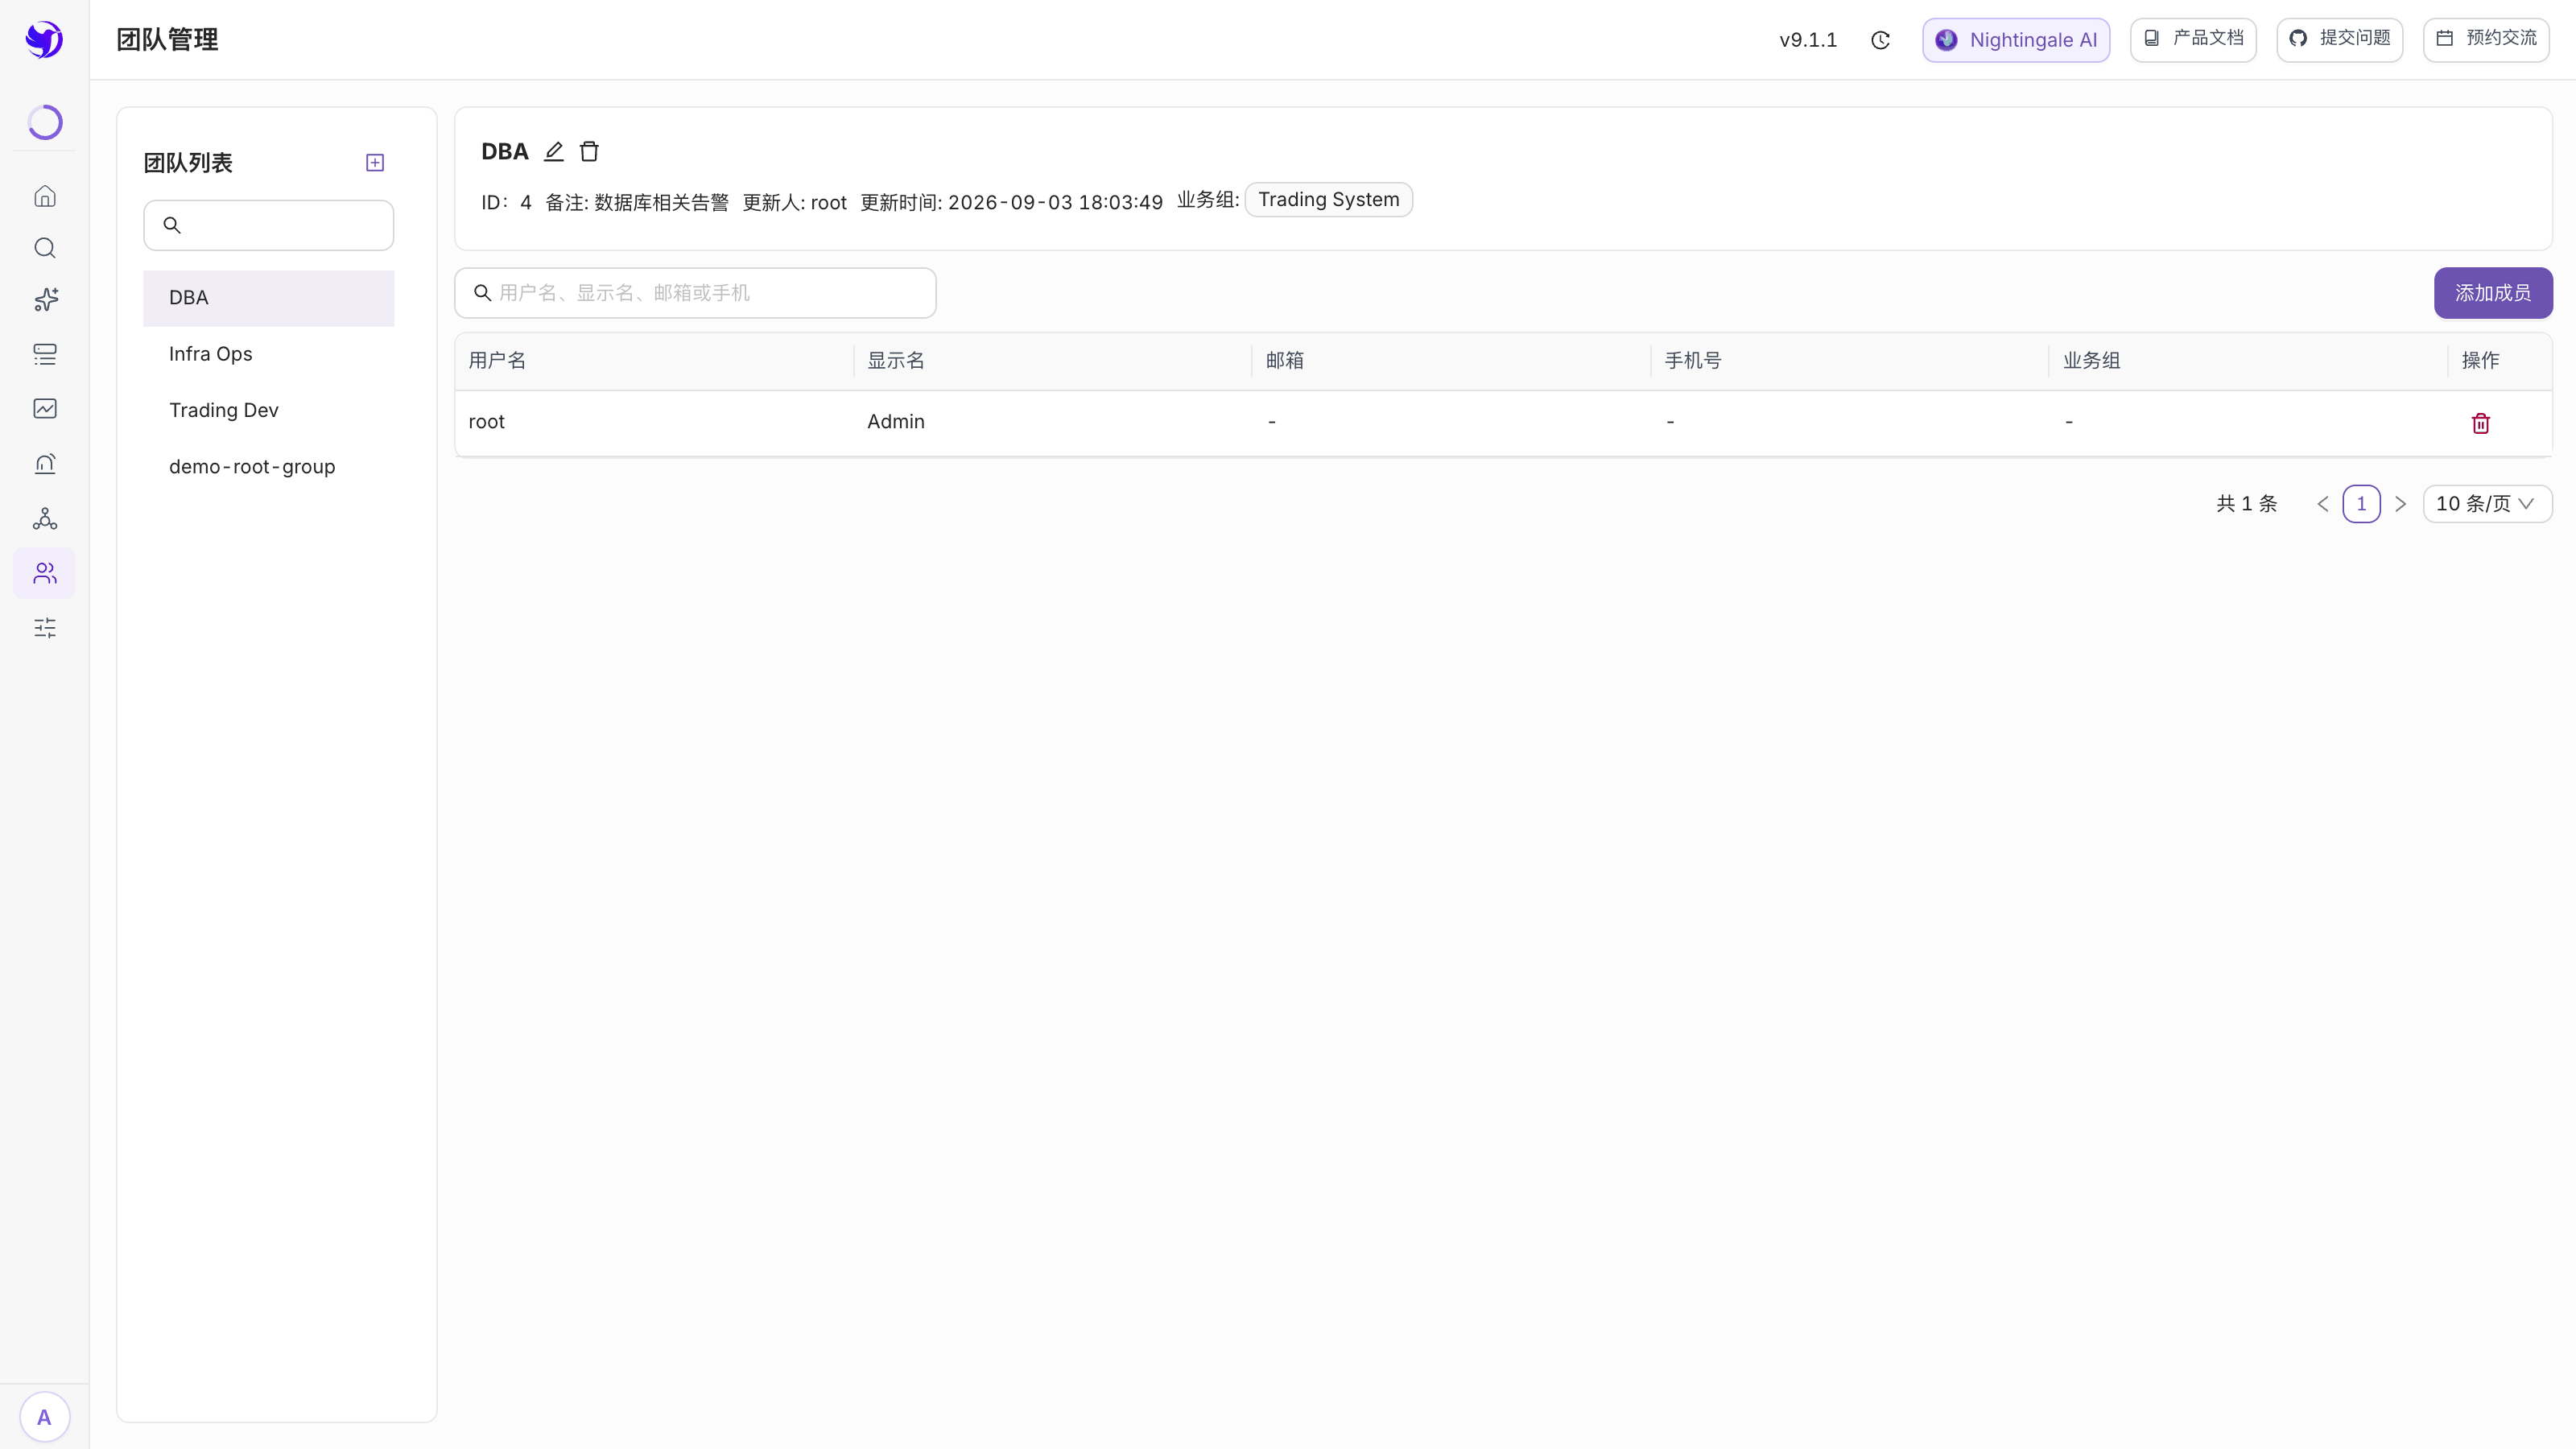Click 添加成员 button

tap(2493, 293)
